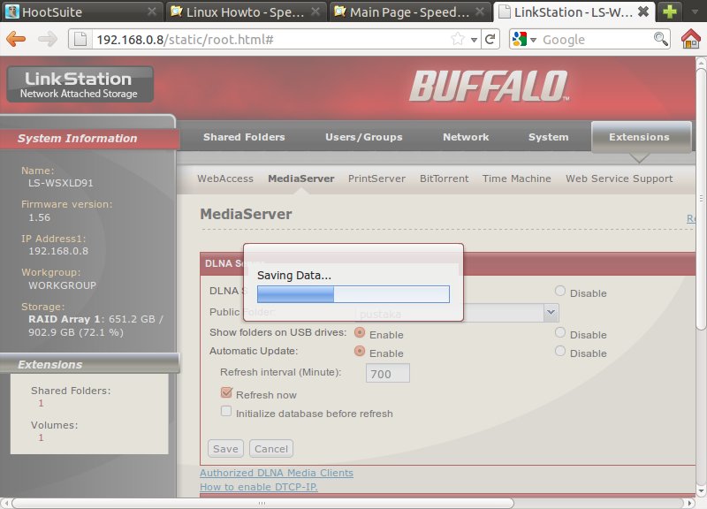Toggle the Refresh now checkbox

pos(226,392)
